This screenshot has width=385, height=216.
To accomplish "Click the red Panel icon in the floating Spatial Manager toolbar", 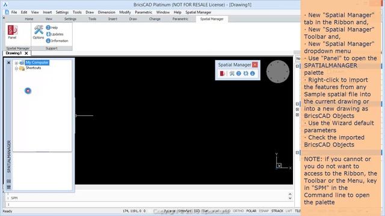I will pos(222,73).
